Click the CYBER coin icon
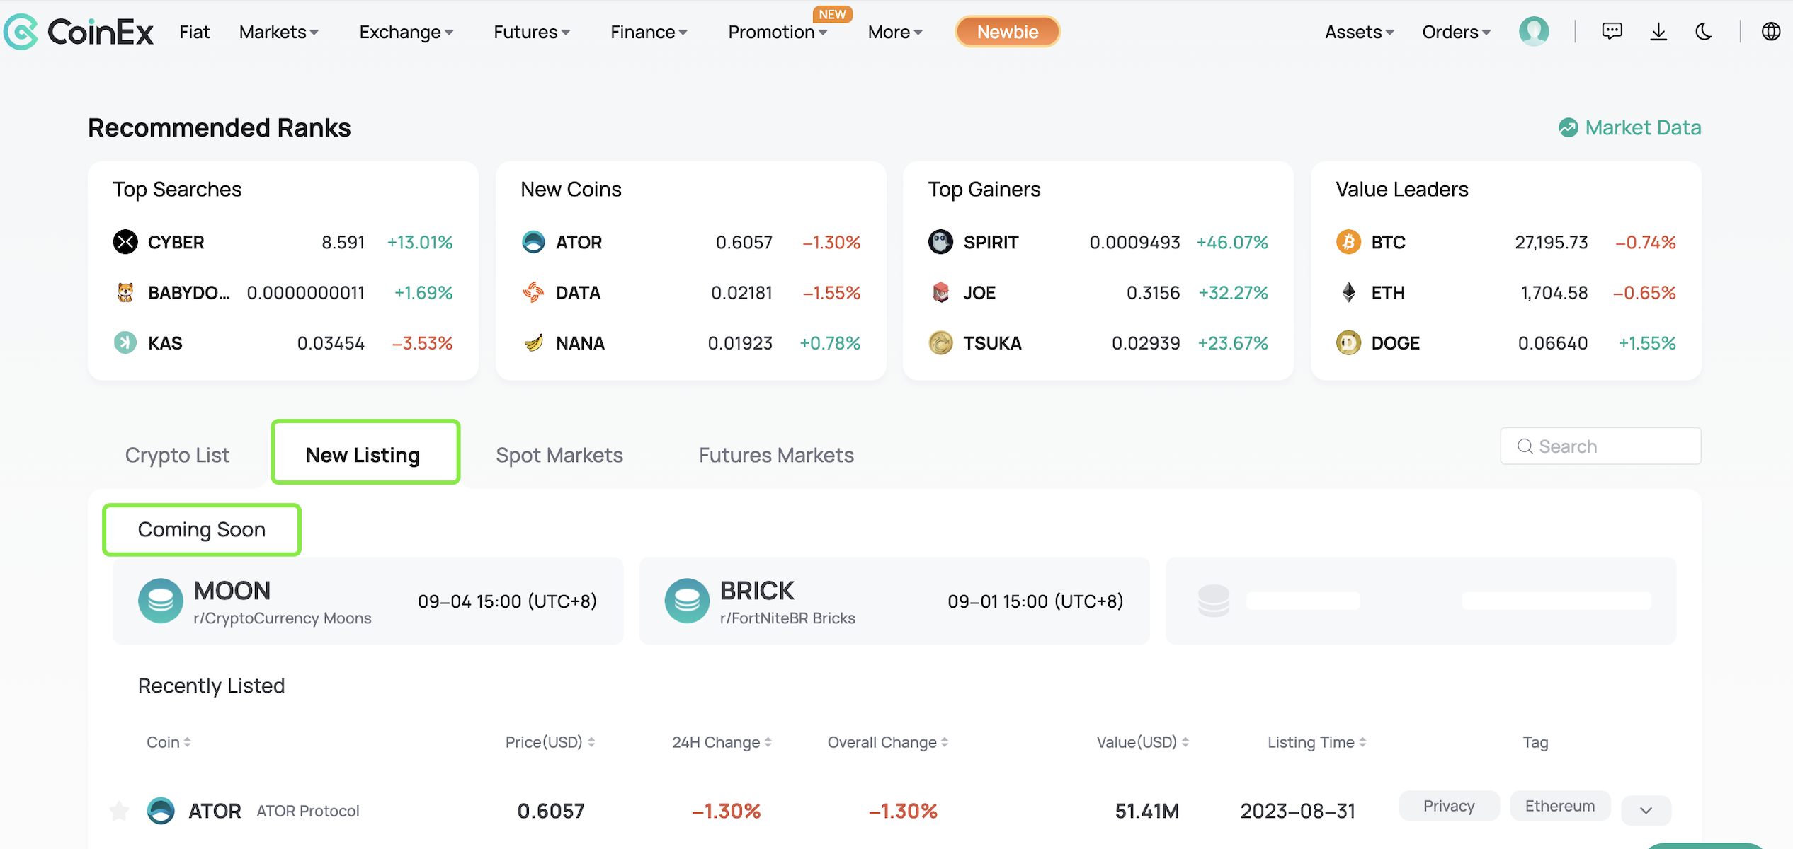 pos(125,242)
